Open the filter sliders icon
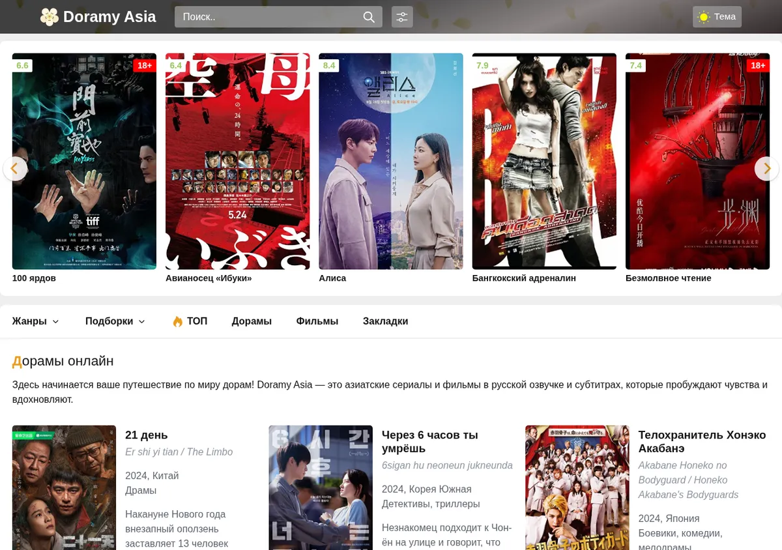782x550 pixels. [x=402, y=17]
